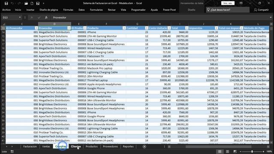Open Ribbon Display Options icon
Screen dimensions: 274x154
pos(241,3)
